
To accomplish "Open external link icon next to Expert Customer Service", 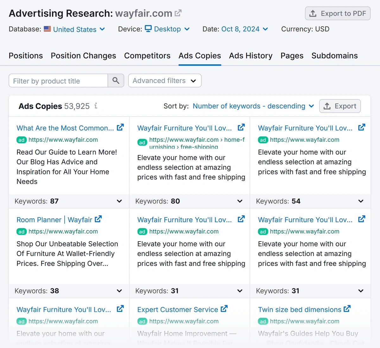I will [224, 309].
